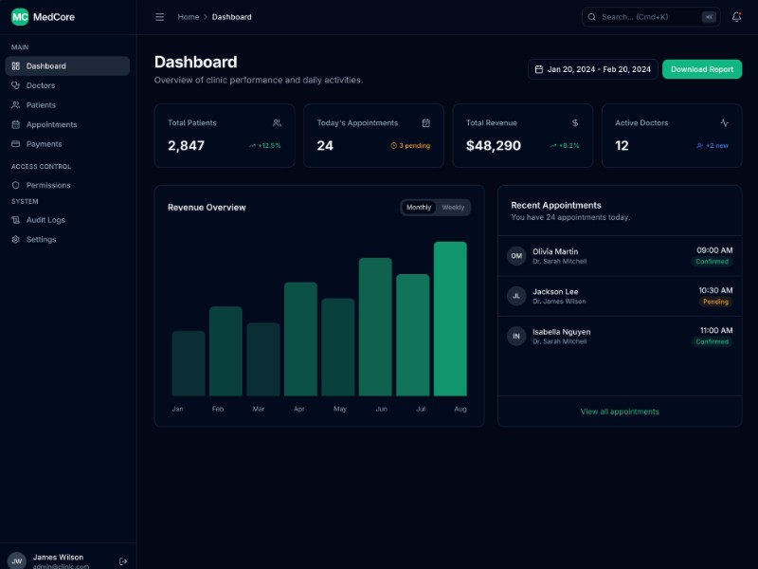Click the Aug bar in revenue chart
This screenshot has width=758, height=569.
point(450,319)
